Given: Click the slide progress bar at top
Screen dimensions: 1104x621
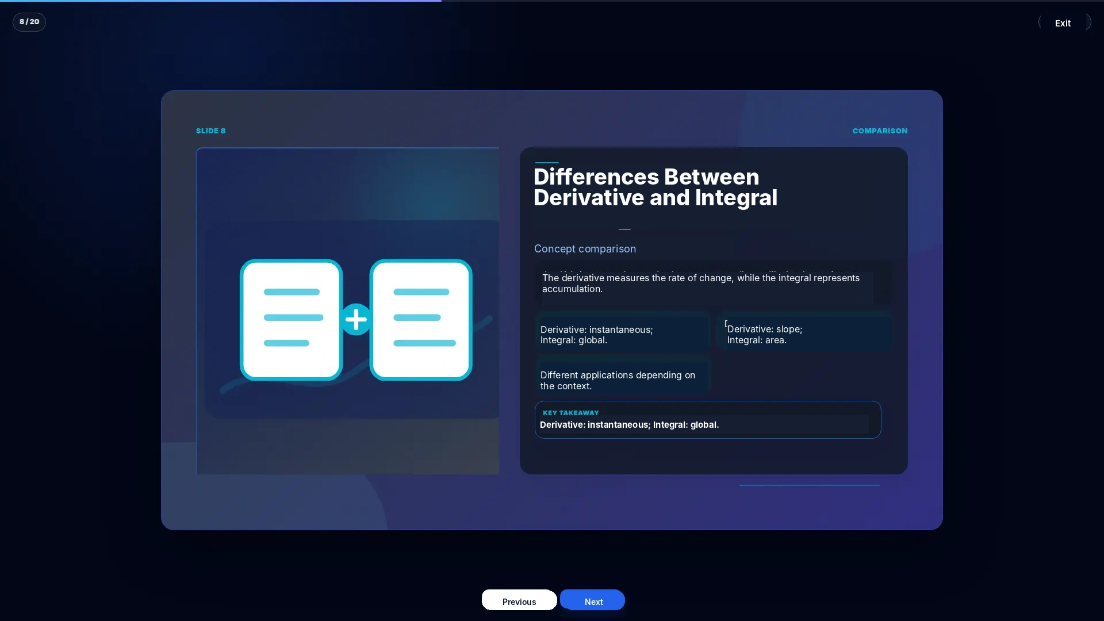Looking at the screenshot, I should coord(552,1).
